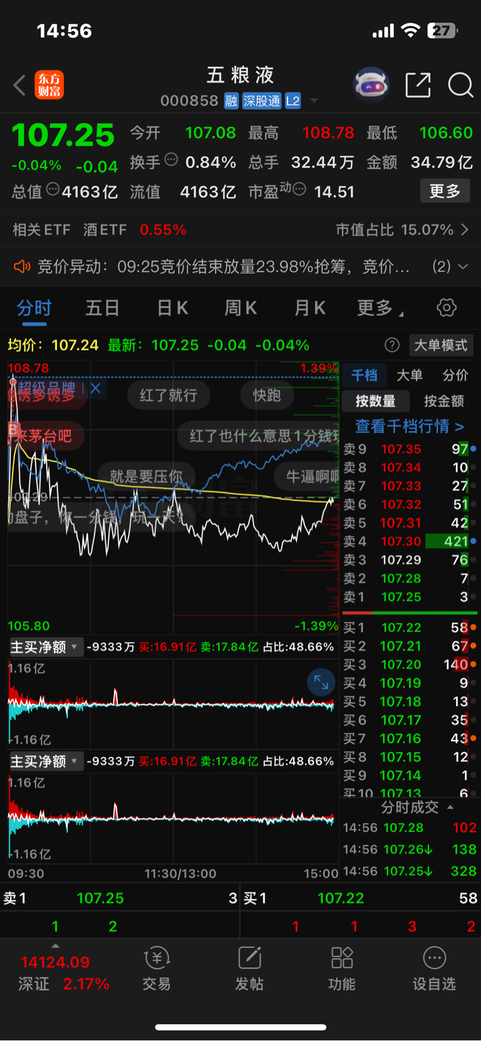Tap the 竞价异动 notice text

224,267
